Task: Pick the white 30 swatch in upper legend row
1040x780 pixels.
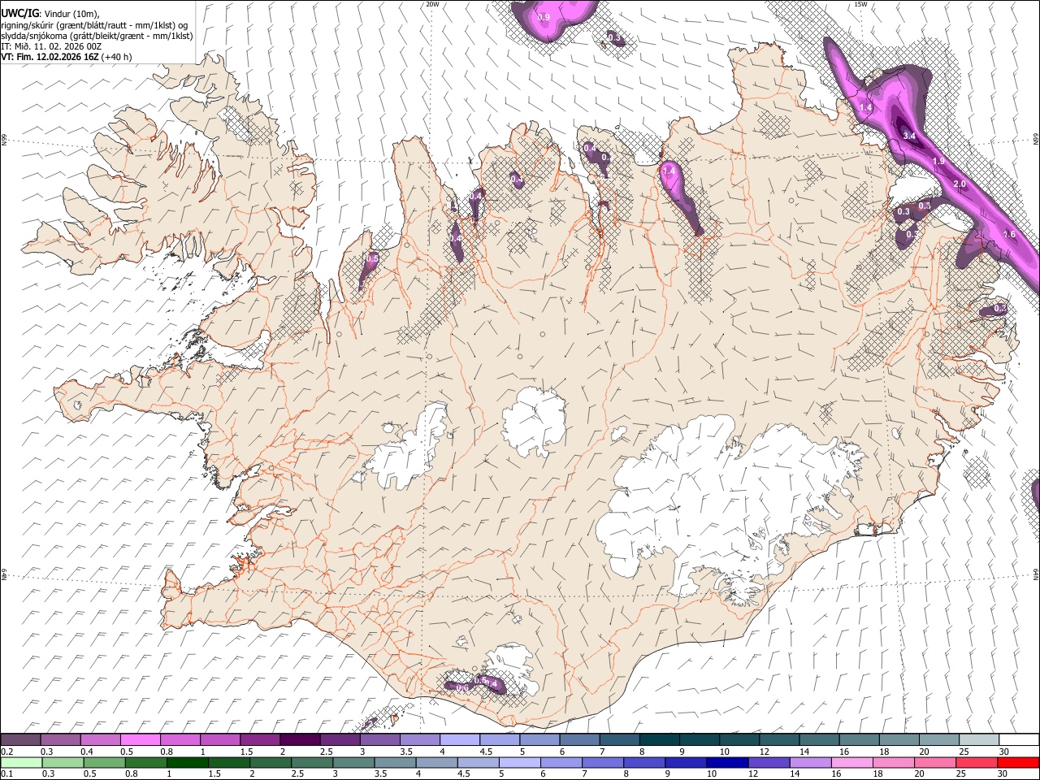Action: [x=1019, y=739]
